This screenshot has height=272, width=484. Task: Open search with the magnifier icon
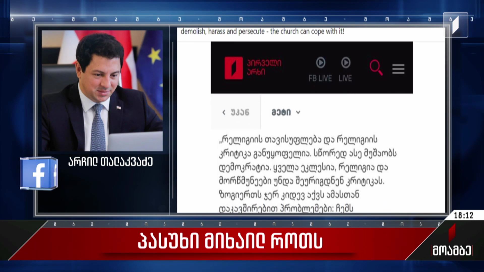click(376, 67)
